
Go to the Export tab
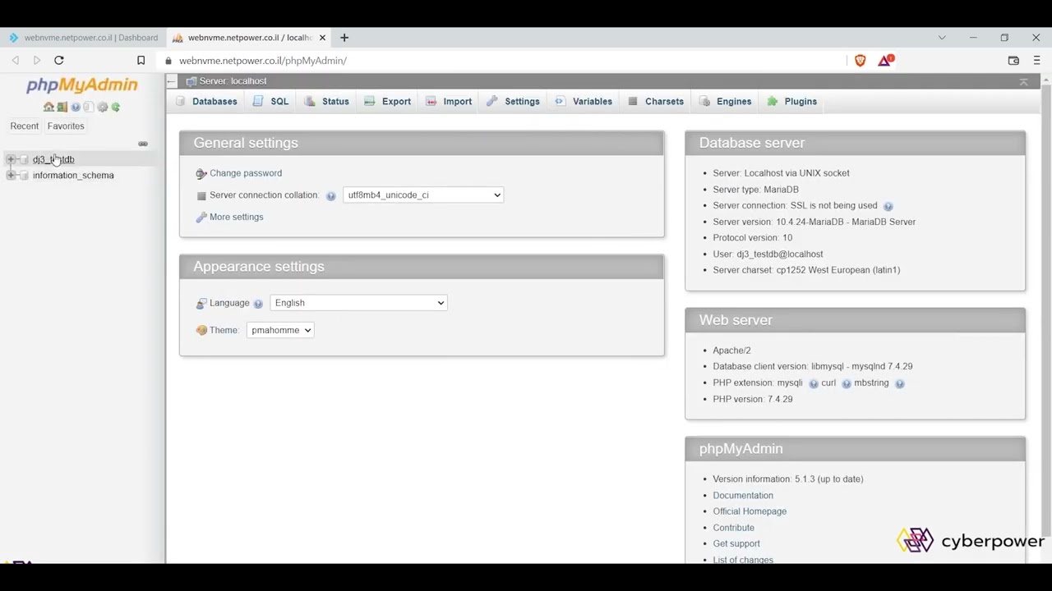coord(387,101)
